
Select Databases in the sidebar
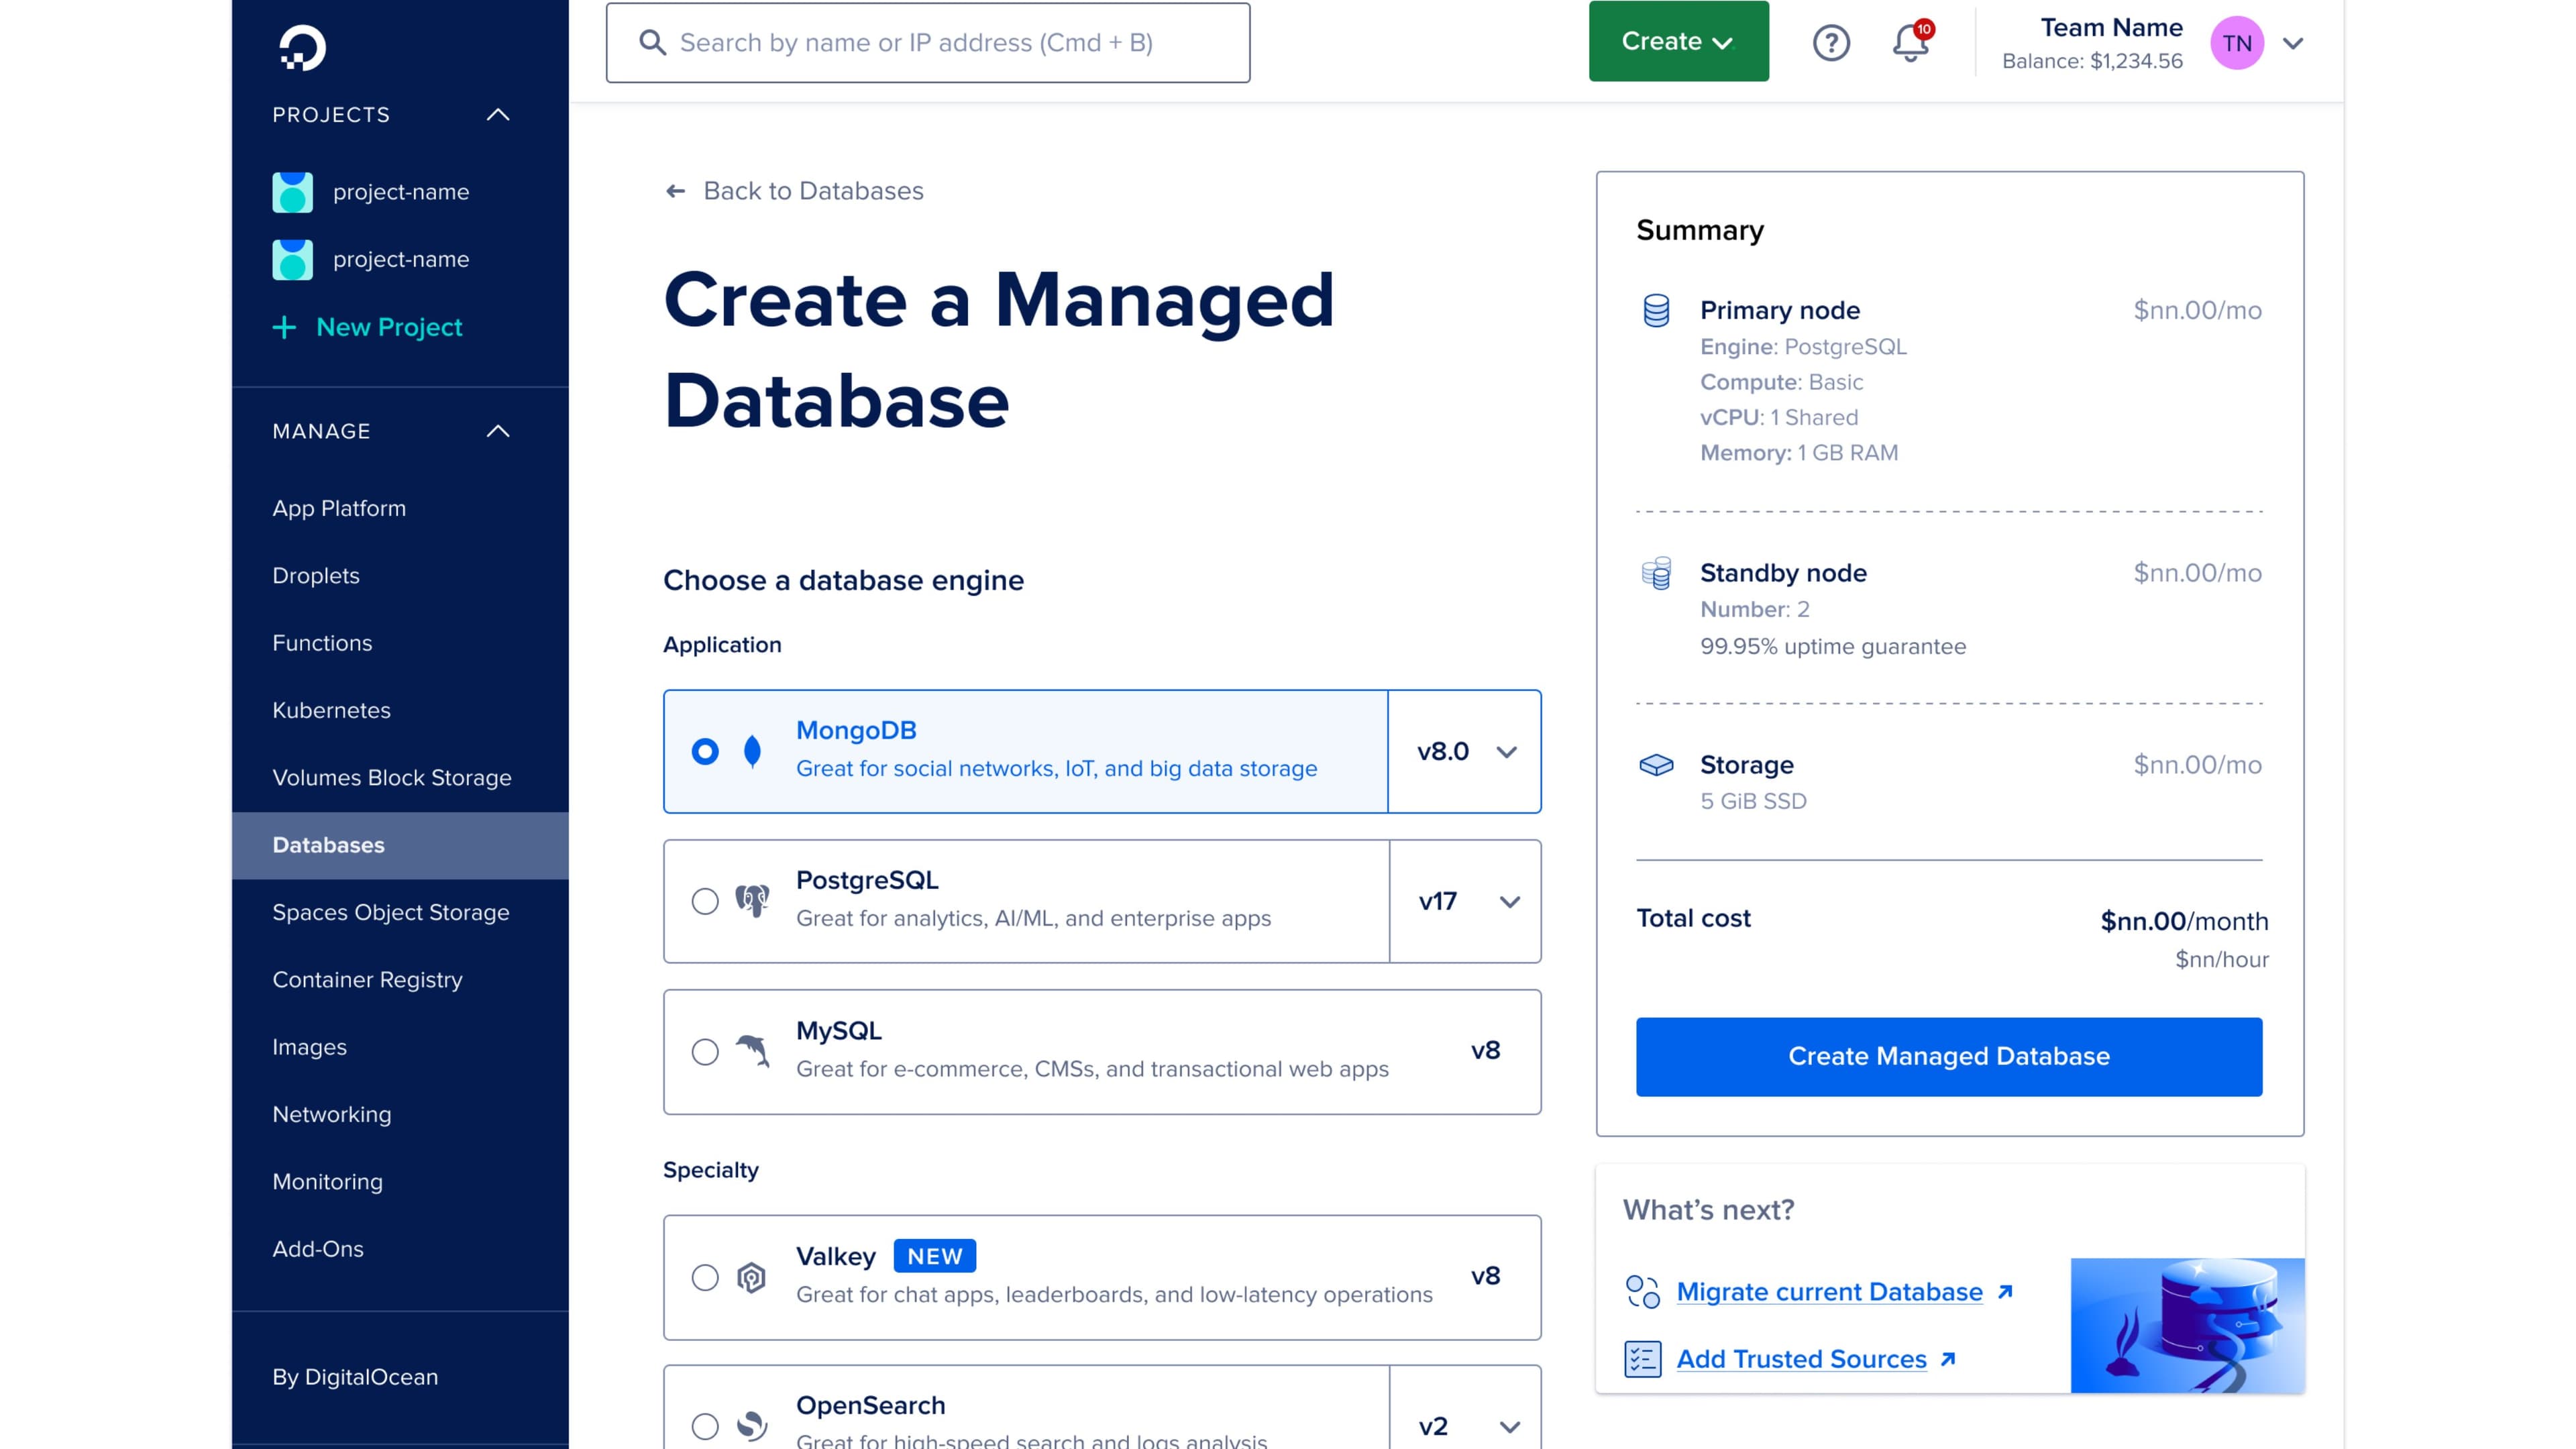tap(400, 845)
